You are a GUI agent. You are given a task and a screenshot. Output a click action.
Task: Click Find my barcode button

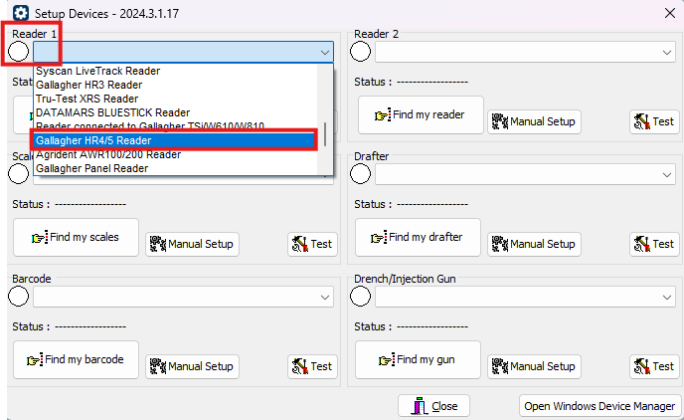pos(76,359)
